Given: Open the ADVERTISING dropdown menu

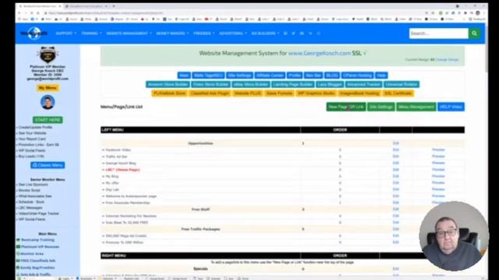Looking at the screenshot, I should click(x=233, y=33).
